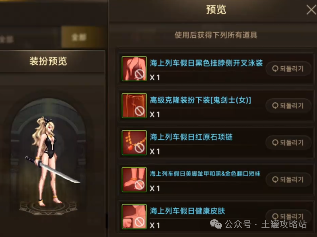The height and width of the screenshot is (237, 317).
Task: Click 되돌리기 for the 短袜 socks item
Action: [288, 179]
